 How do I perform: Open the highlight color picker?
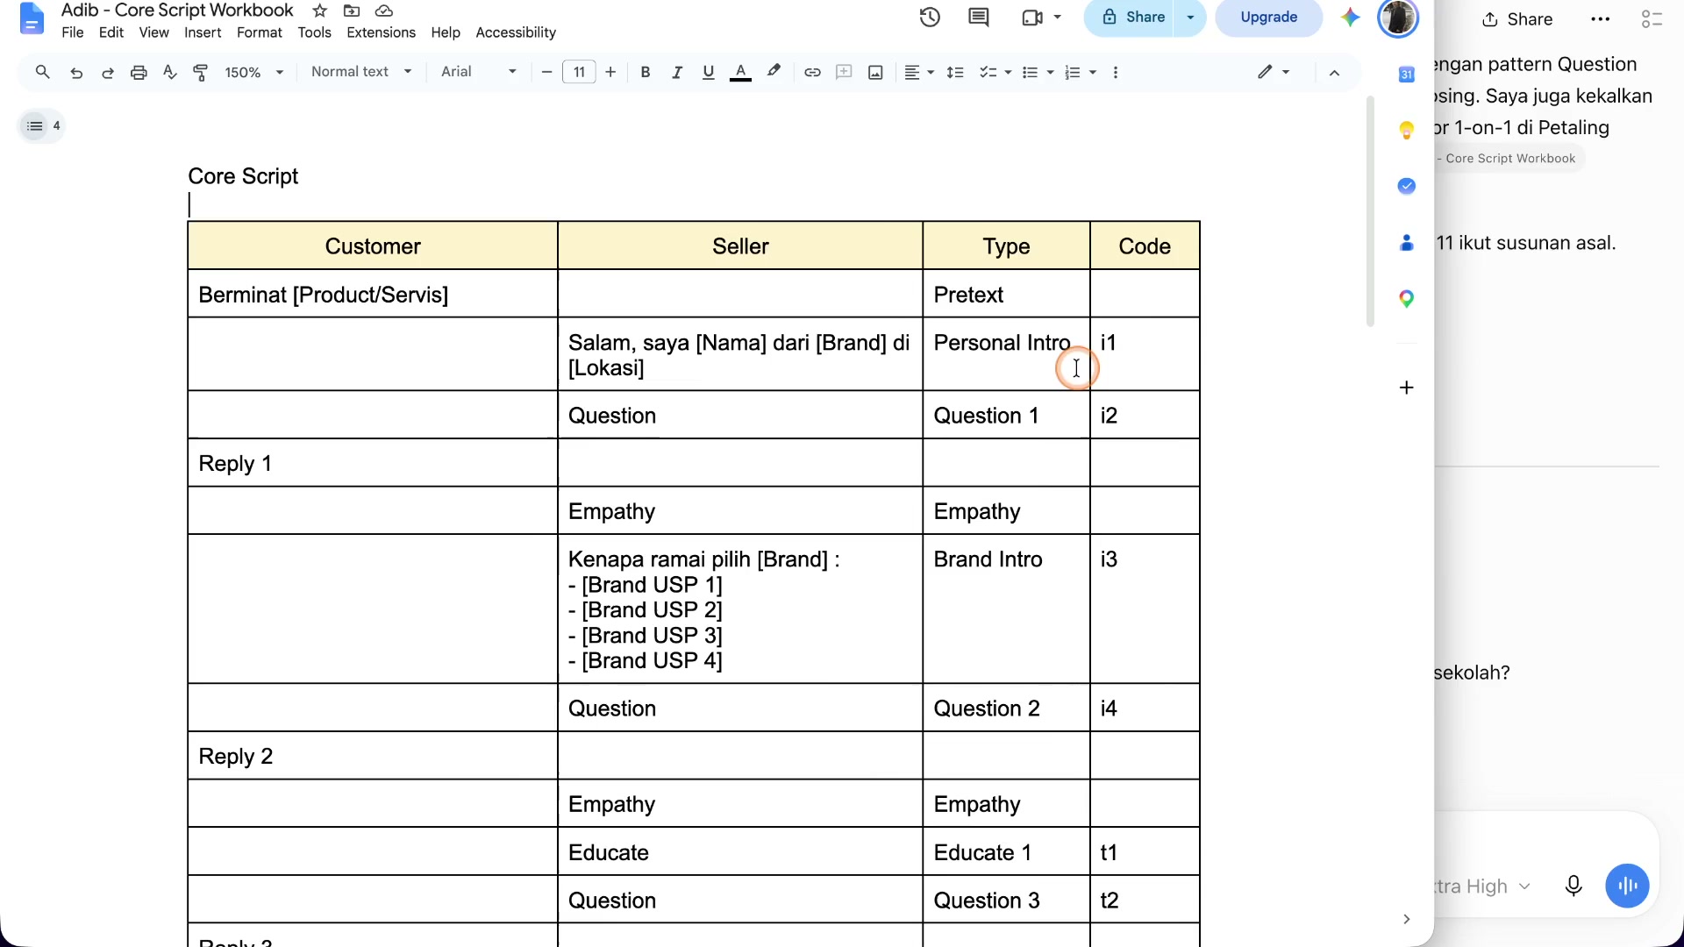point(774,72)
